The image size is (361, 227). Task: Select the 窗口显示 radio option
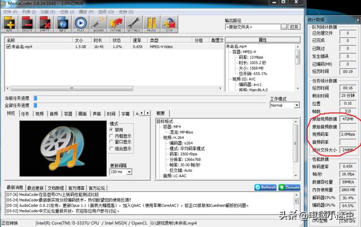pyautogui.click(x=112, y=142)
